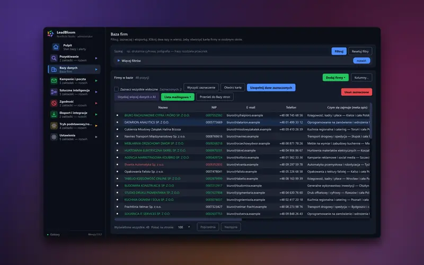424x265 pixels.
Task: Click the Bazy danych database icon
Action: tap(54, 69)
